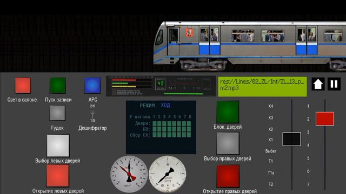Pause the simulation with pause icon
The image size is (346, 194).
pos(334,84)
